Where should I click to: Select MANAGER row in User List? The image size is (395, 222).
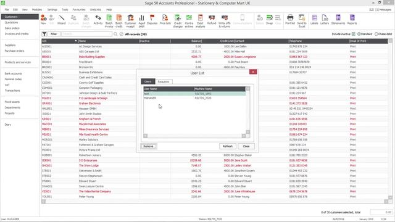pos(194,98)
